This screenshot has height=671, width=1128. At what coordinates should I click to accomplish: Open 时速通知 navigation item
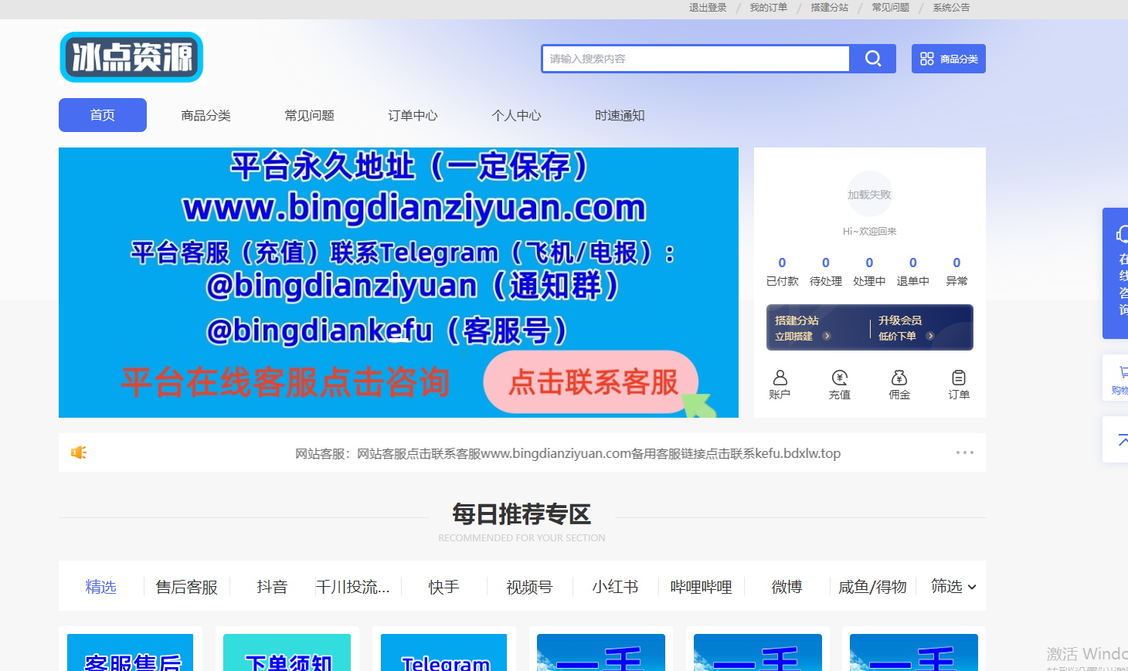coord(620,115)
